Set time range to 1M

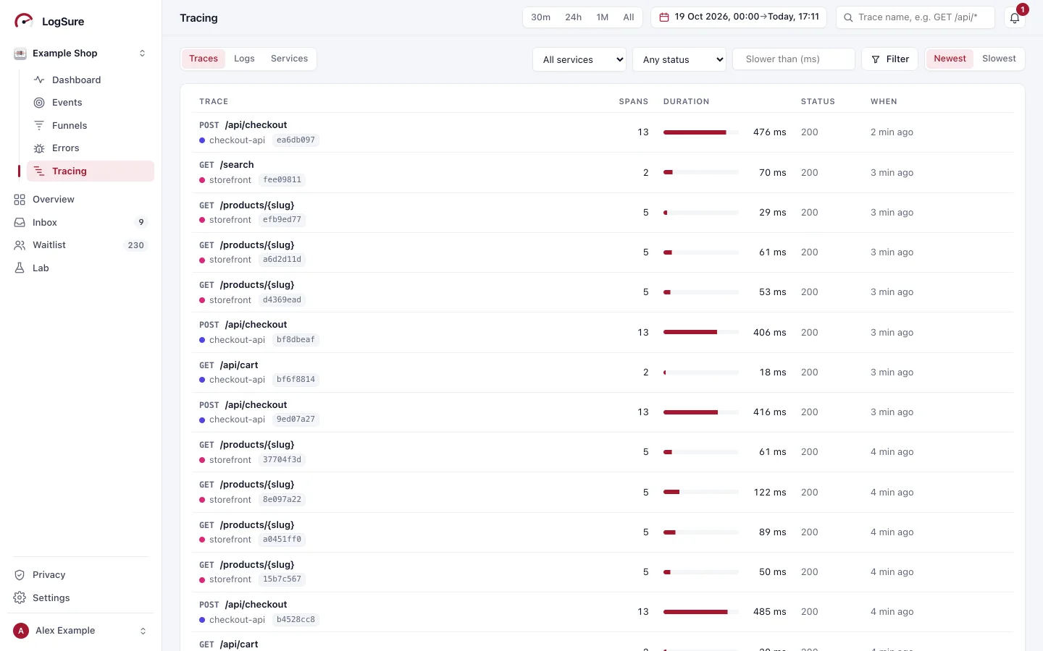point(602,17)
